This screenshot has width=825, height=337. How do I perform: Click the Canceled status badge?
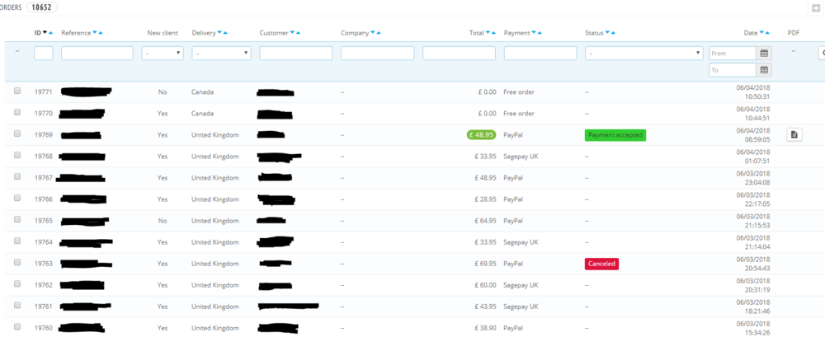point(601,264)
